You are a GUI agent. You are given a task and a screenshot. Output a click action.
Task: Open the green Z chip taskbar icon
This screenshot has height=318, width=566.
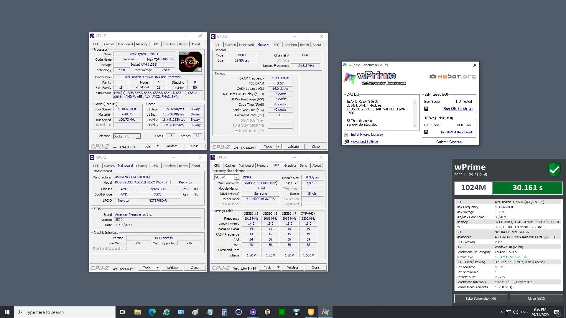coord(282,312)
